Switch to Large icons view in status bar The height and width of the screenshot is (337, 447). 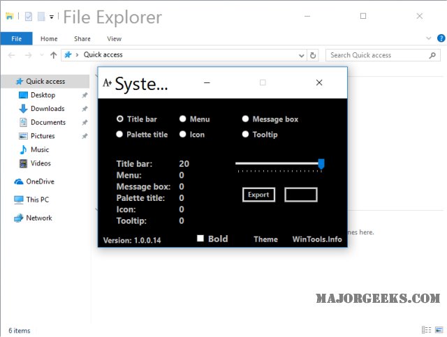coord(439,329)
